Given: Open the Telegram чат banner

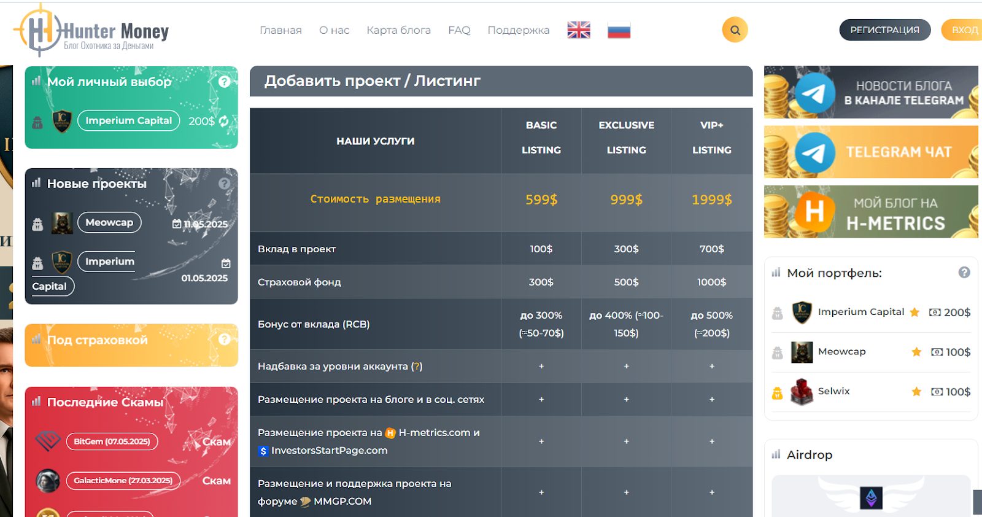Looking at the screenshot, I should pos(871,152).
